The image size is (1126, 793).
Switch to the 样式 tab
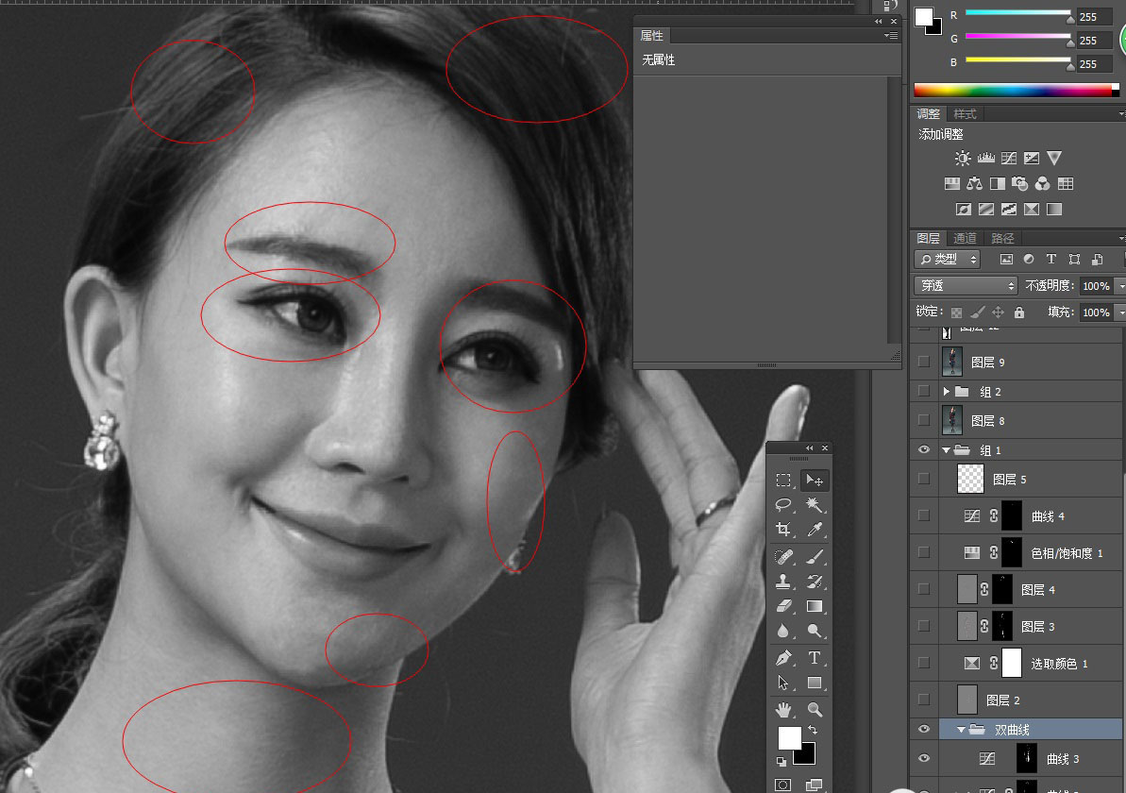tap(965, 114)
